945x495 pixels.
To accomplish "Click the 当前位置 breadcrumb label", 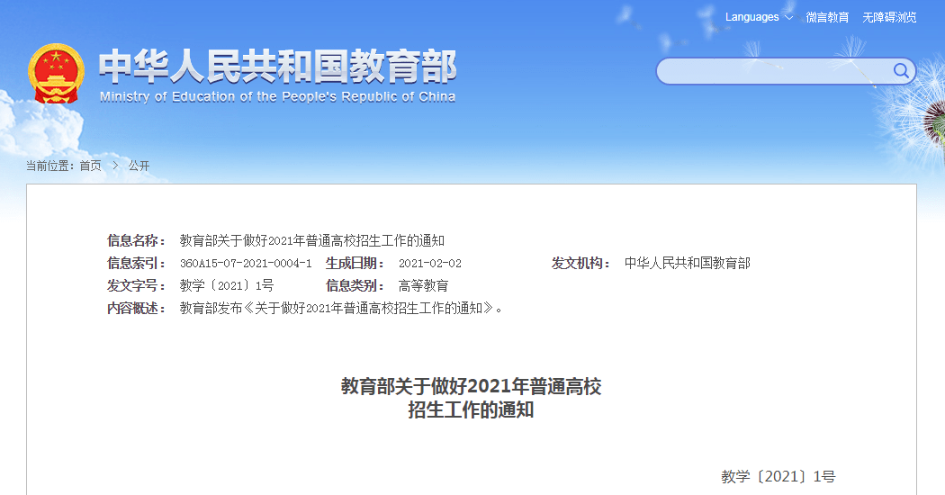I will 50,166.
